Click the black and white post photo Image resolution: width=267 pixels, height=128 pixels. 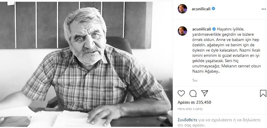[x=86, y=64]
